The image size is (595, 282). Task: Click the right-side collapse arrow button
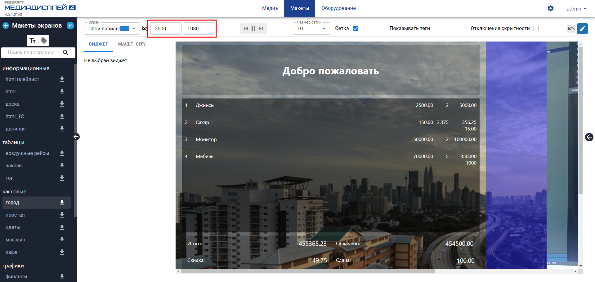589,137
